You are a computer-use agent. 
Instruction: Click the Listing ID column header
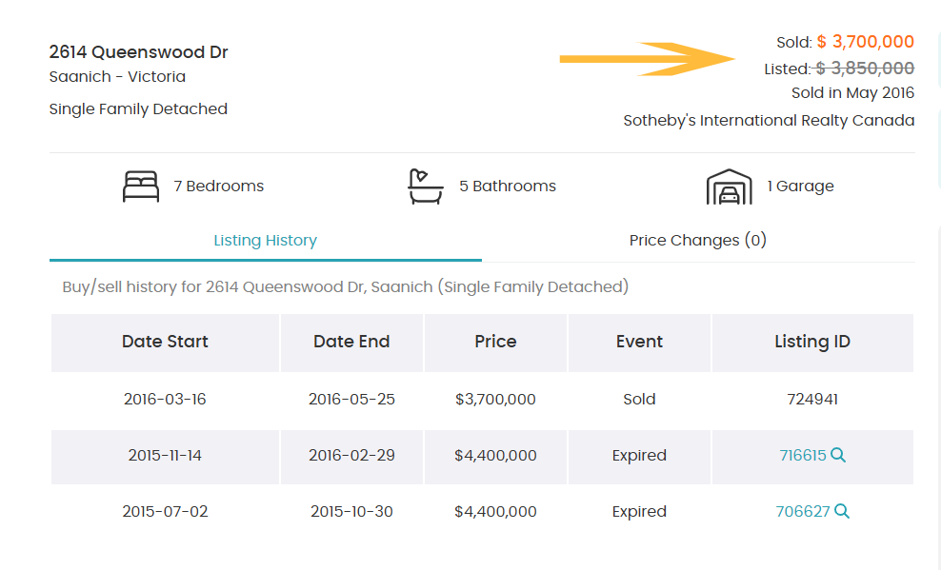[x=811, y=342]
